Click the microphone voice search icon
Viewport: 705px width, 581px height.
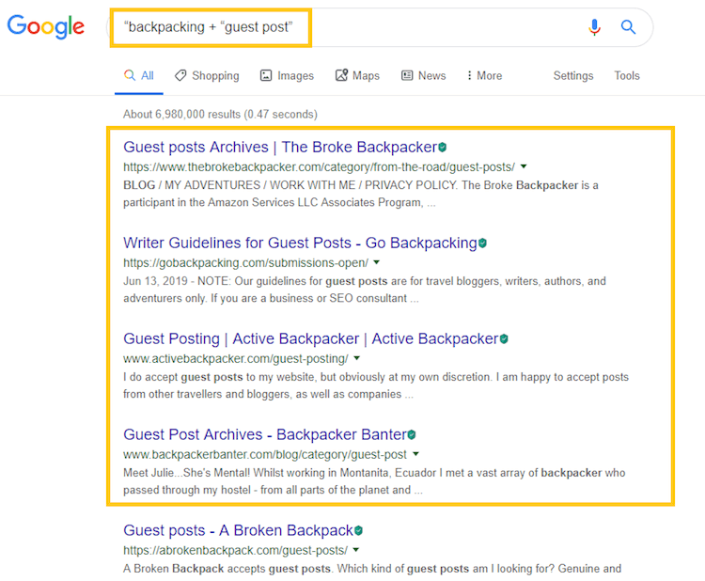[594, 27]
